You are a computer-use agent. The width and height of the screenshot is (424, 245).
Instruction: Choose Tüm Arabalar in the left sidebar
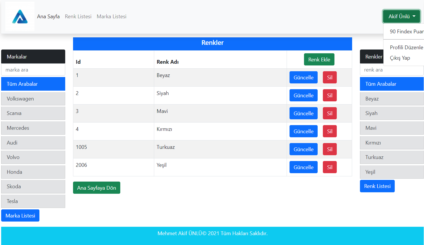point(33,84)
